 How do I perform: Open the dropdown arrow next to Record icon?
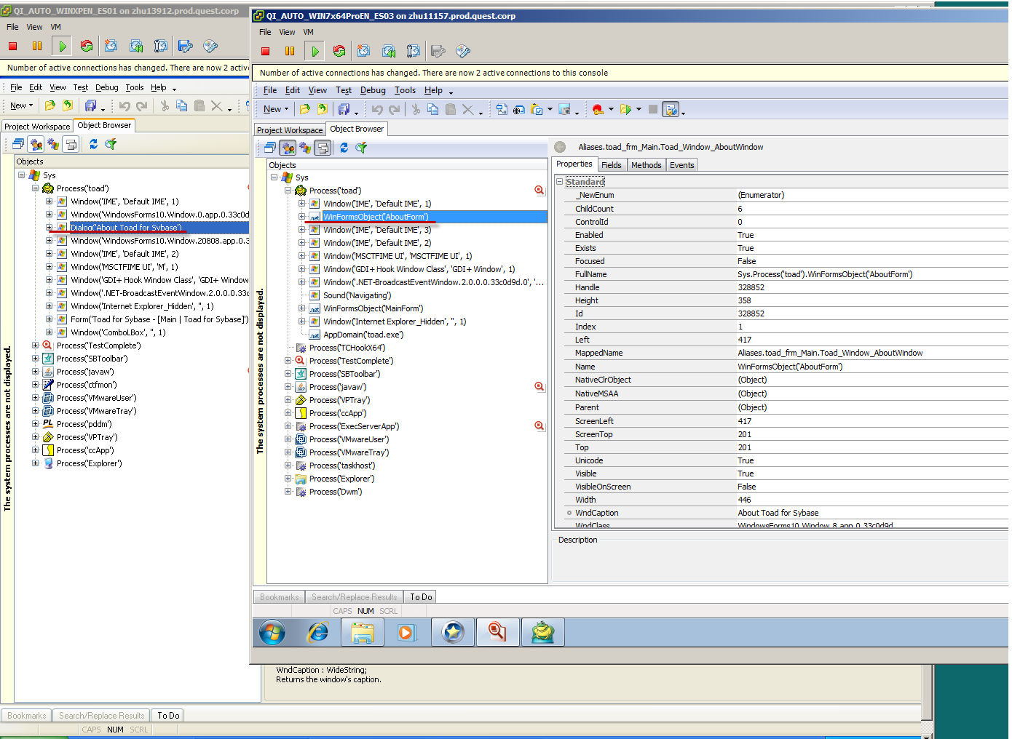611,110
